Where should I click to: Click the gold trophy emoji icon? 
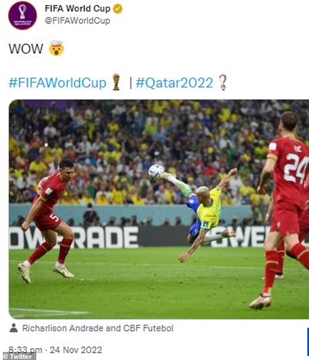coord(116,82)
